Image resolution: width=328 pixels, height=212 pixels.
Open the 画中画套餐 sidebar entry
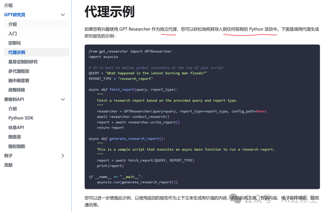tap(19, 81)
